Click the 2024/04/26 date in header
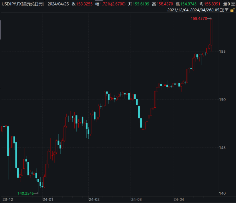The height and width of the screenshot is (203, 236). click(x=58, y=4)
